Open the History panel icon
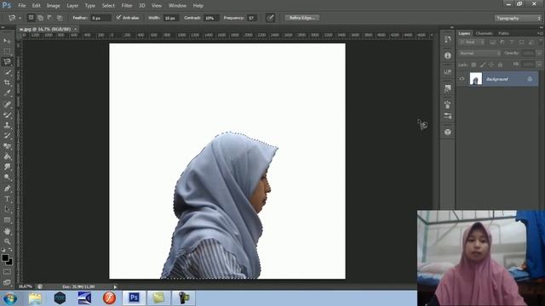 pyautogui.click(x=447, y=39)
